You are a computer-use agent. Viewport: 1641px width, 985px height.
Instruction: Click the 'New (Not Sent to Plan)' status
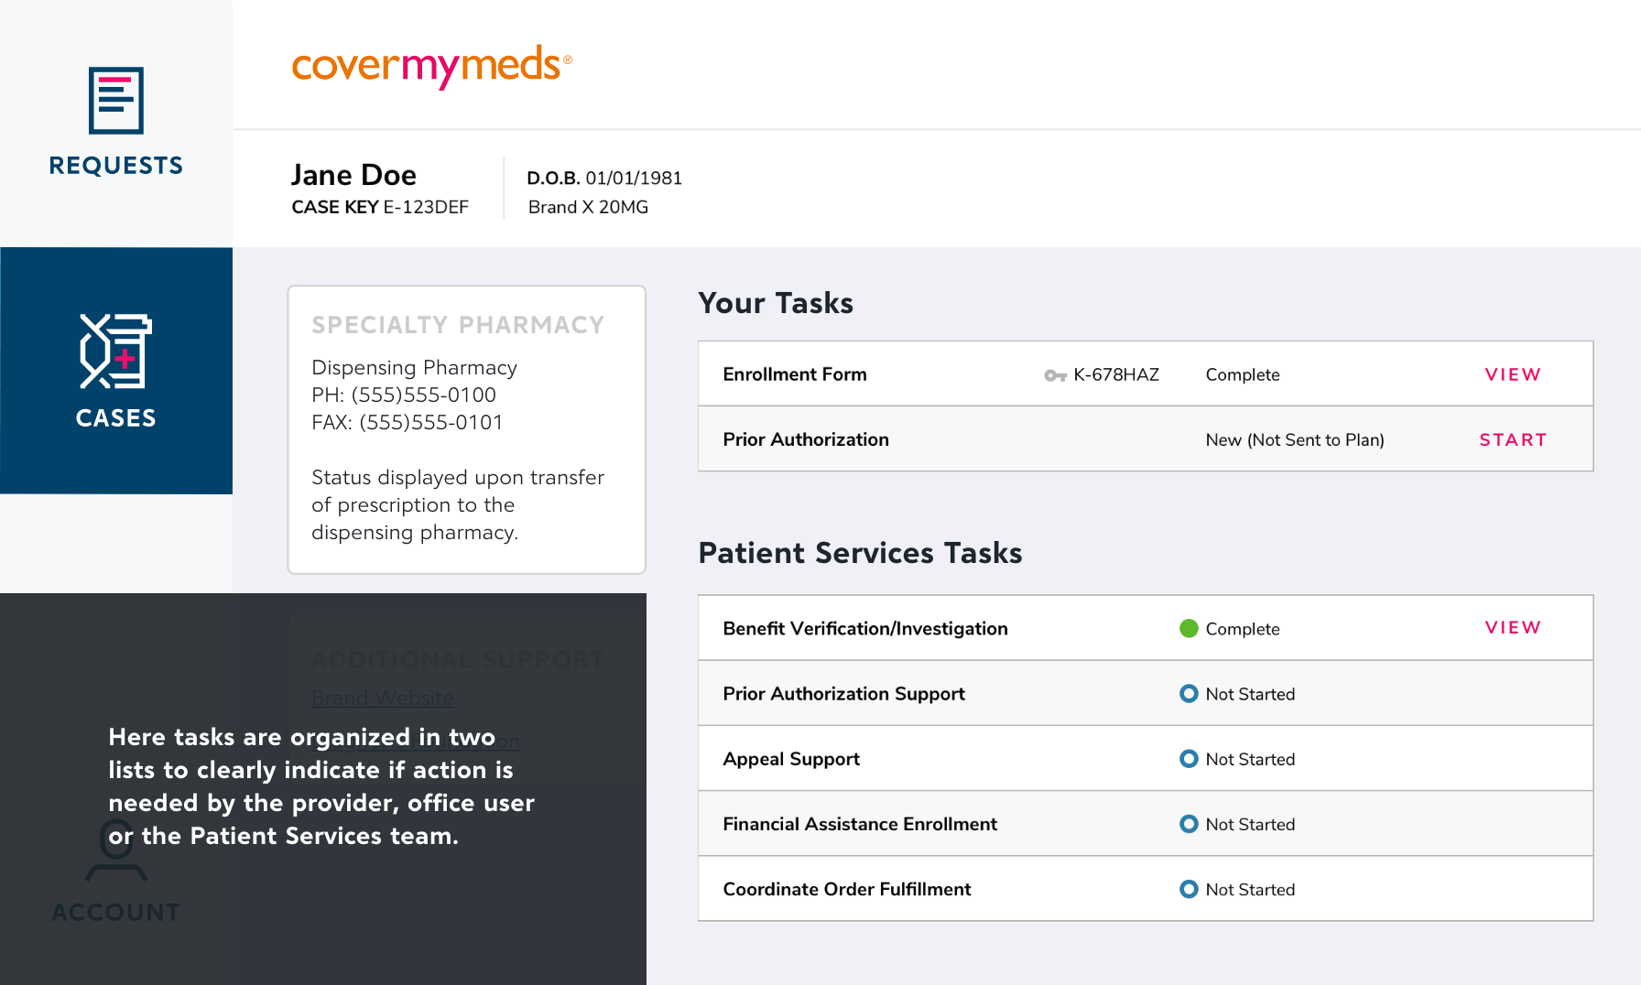[x=1295, y=439]
